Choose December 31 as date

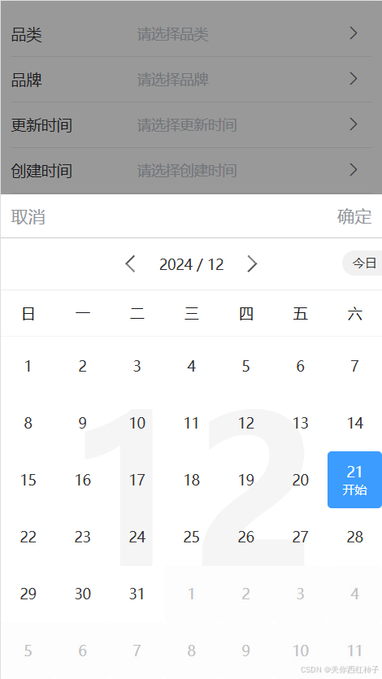pyautogui.click(x=137, y=594)
